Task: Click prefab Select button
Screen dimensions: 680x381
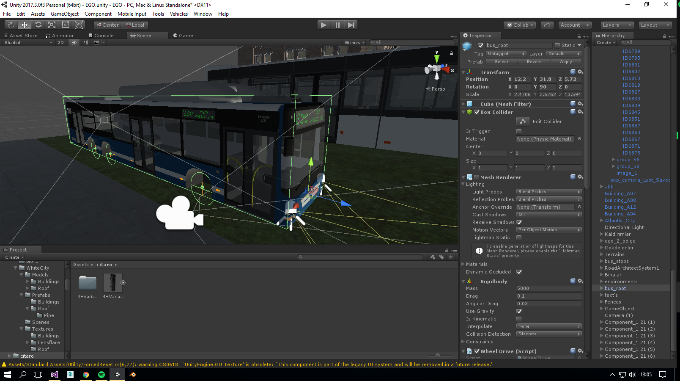Action: pyautogui.click(x=502, y=62)
